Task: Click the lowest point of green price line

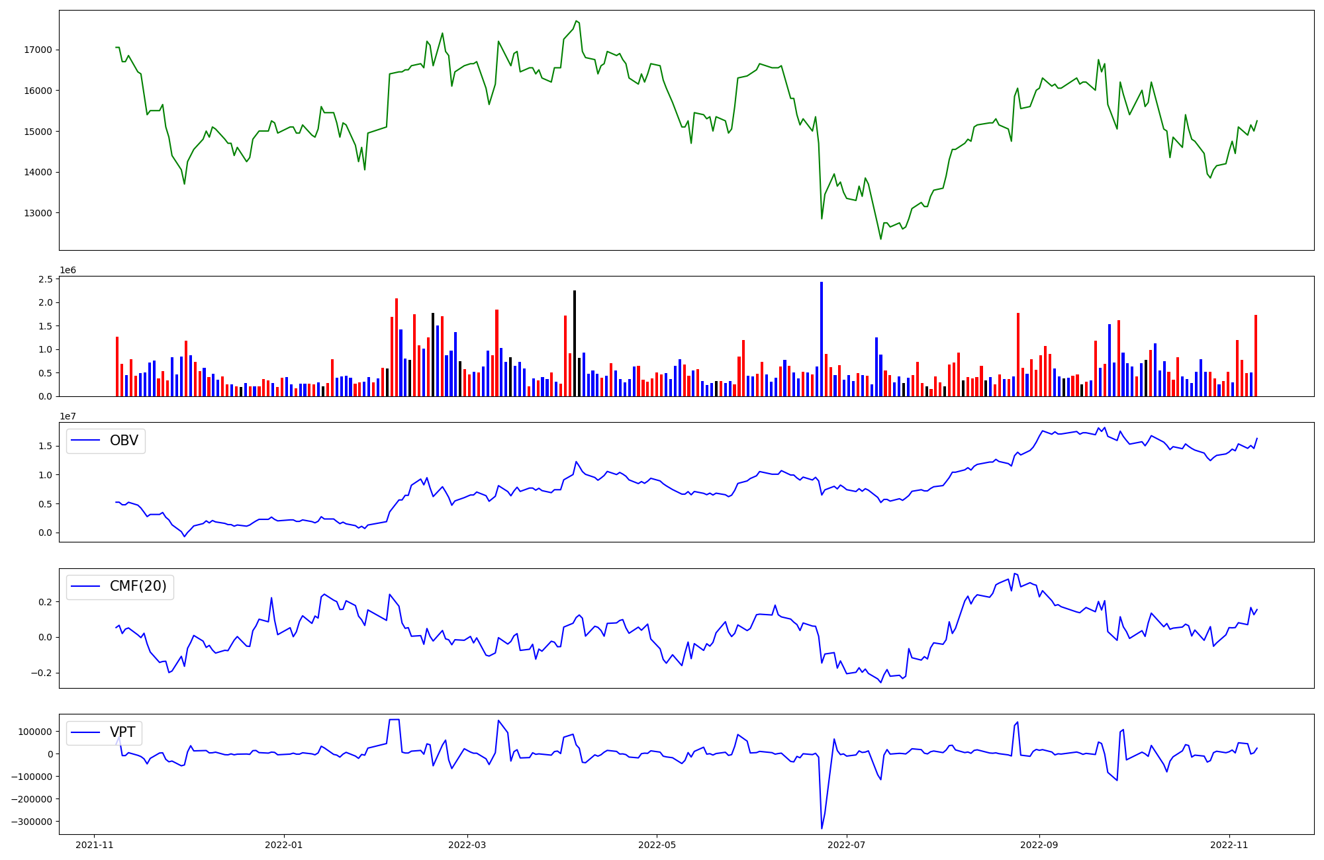Action: [880, 238]
